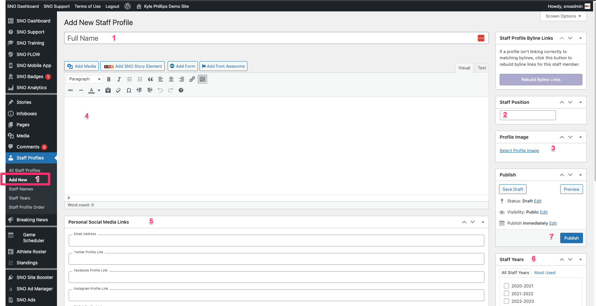This screenshot has width=596, height=306.
Task: Click text color A icon
Action: [x=91, y=90]
